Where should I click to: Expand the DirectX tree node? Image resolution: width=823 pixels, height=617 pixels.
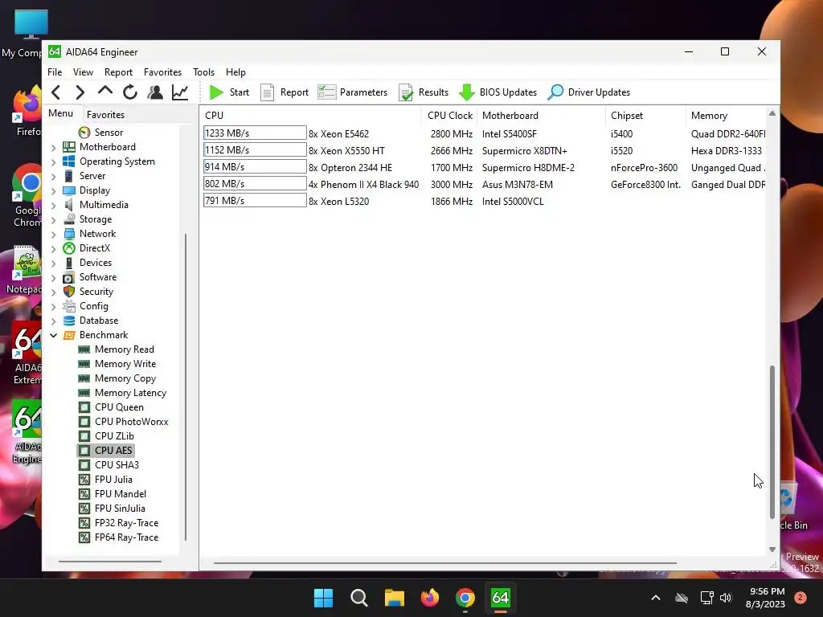tap(54, 249)
